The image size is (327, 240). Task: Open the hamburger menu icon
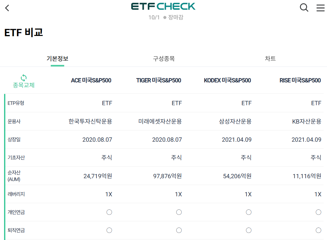(320, 8)
